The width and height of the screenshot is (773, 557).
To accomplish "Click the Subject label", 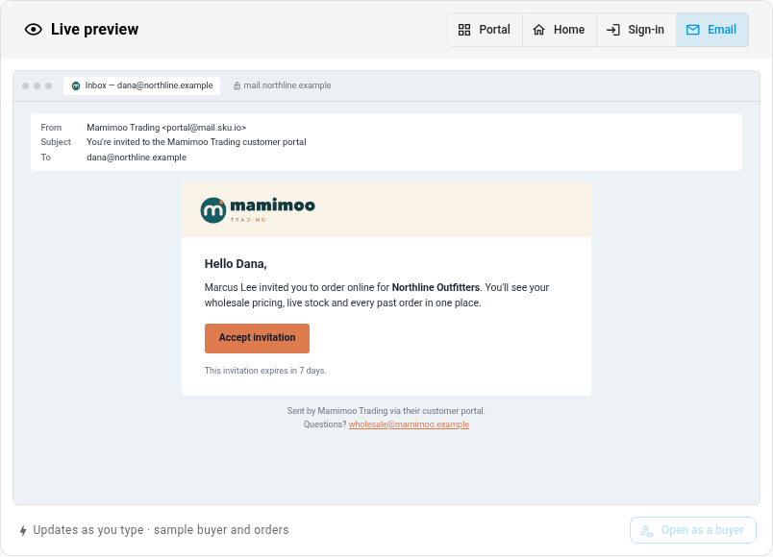I will pyautogui.click(x=56, y=142).
